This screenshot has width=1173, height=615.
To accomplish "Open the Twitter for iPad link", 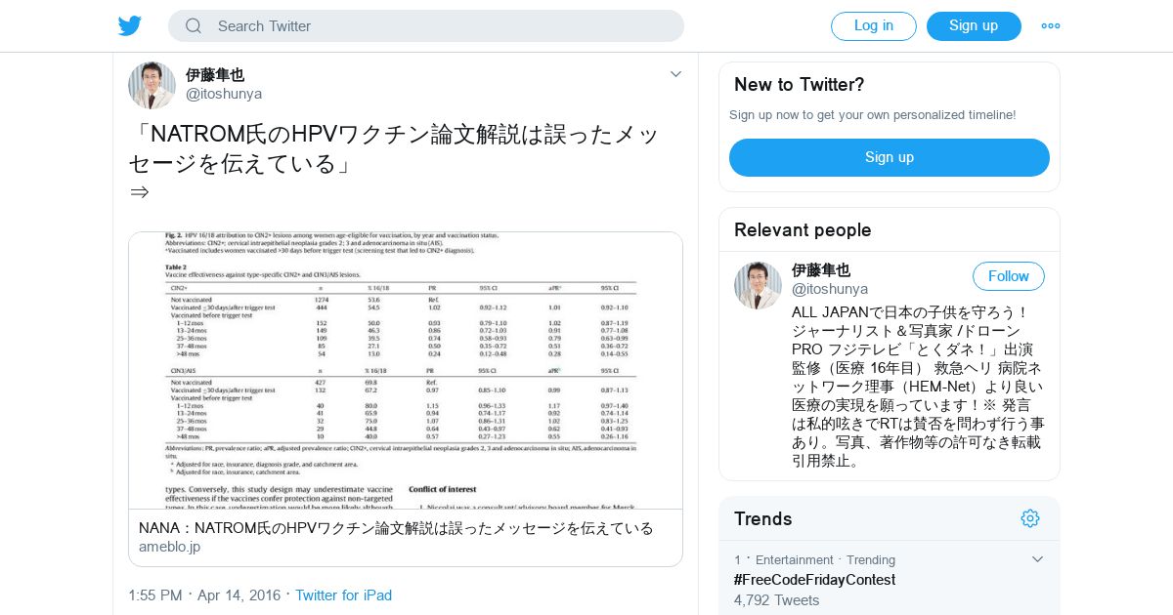I will (x=343, y=595).
